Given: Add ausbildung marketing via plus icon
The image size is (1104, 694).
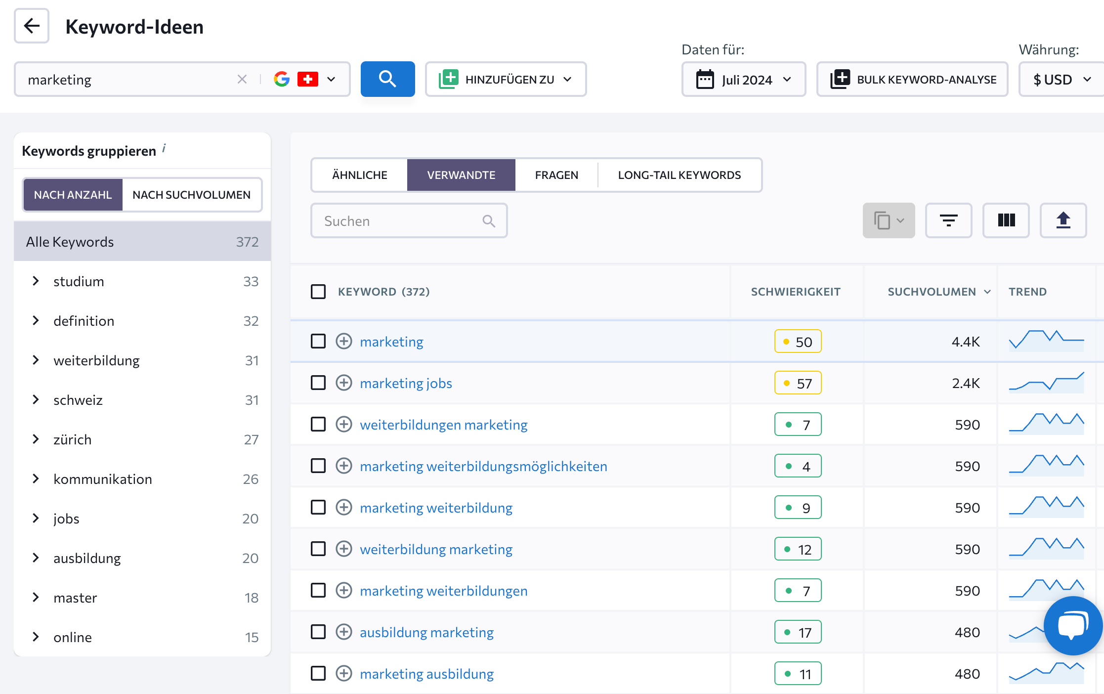Looking at the screenshot, I should [344, 632].
